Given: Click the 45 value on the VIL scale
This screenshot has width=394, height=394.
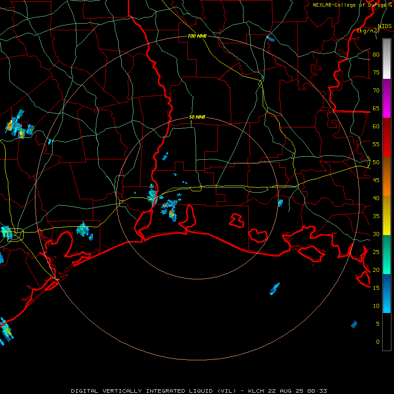Looking at the screenshot, I should click(x=376, y=180).
